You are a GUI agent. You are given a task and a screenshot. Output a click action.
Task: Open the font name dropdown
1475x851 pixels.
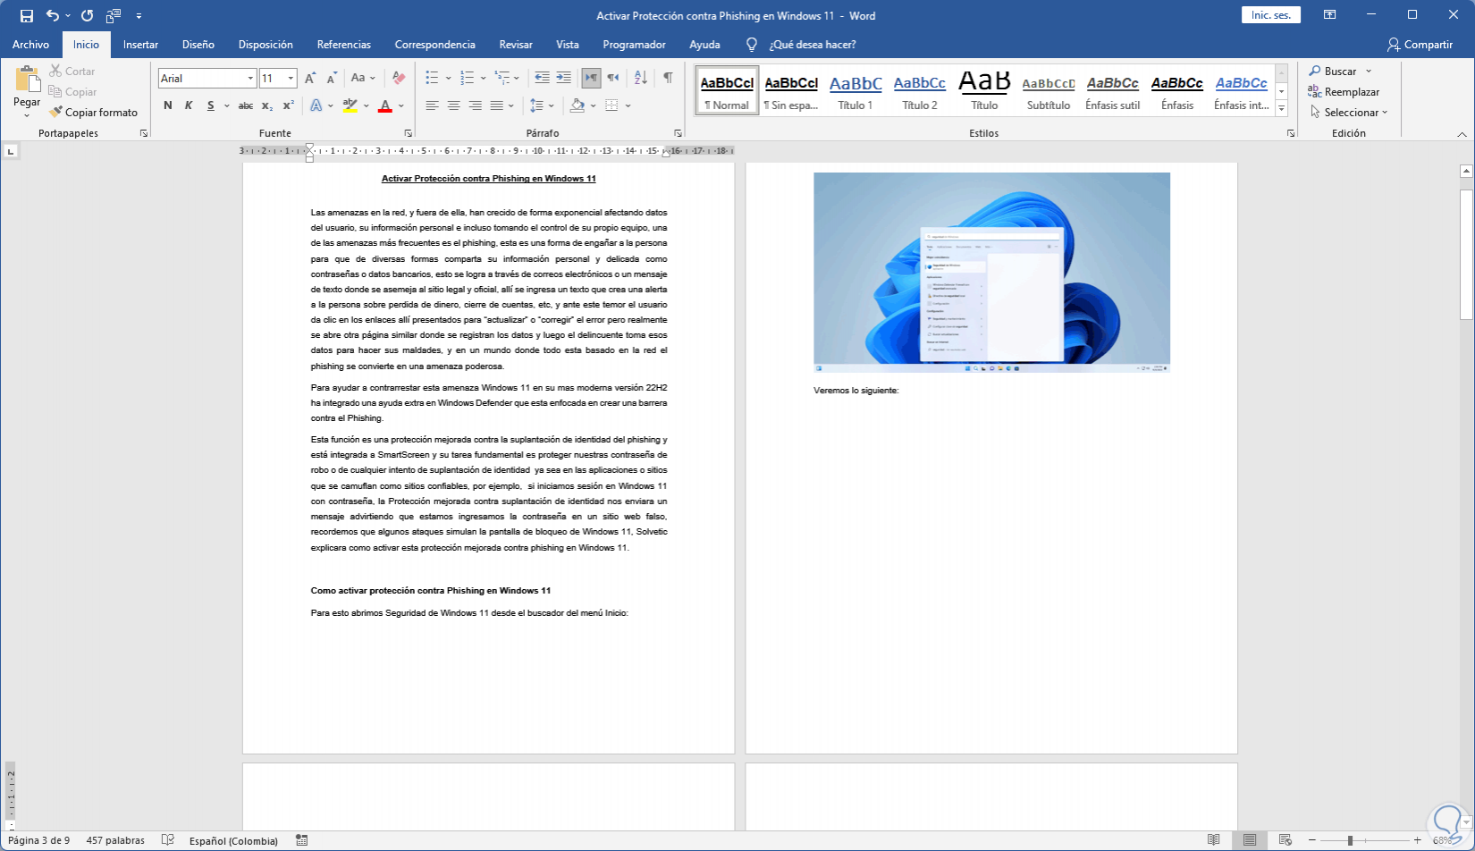click(250, 79)
